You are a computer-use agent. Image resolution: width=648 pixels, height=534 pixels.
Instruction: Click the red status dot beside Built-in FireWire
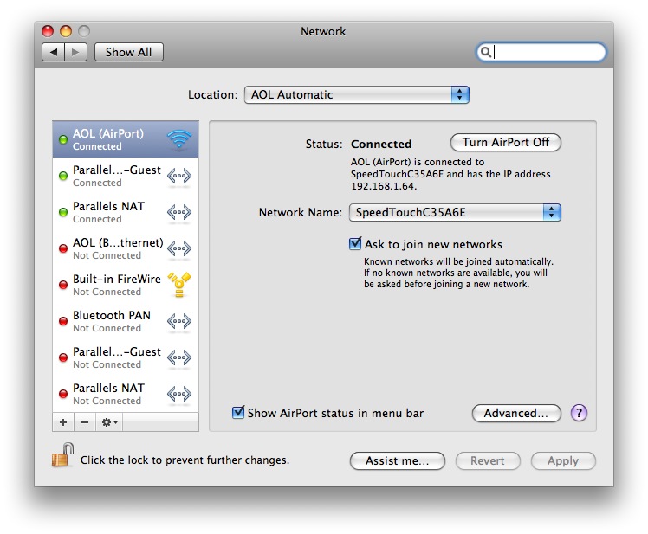pos(63,285)
